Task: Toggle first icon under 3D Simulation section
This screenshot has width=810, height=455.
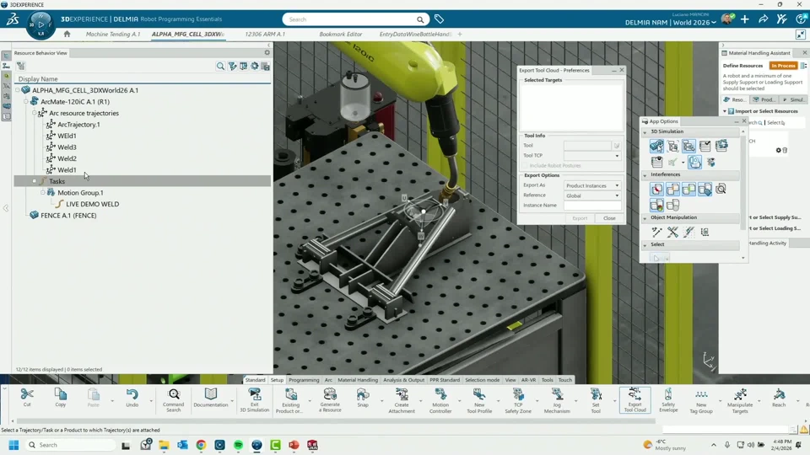Action: 656,146
